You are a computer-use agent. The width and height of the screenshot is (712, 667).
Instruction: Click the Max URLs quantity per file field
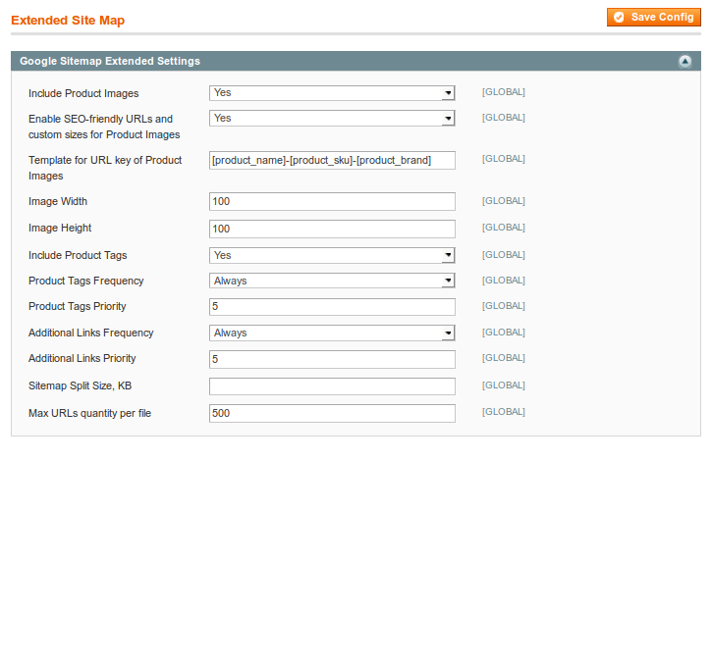click(x=332, y=414)
